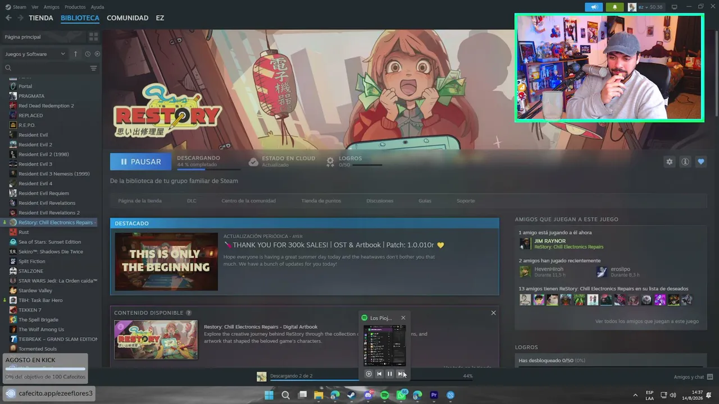Open Spotify from the taskbar
The height and width of the screenshot is (404, 719).
click(385, 395)
